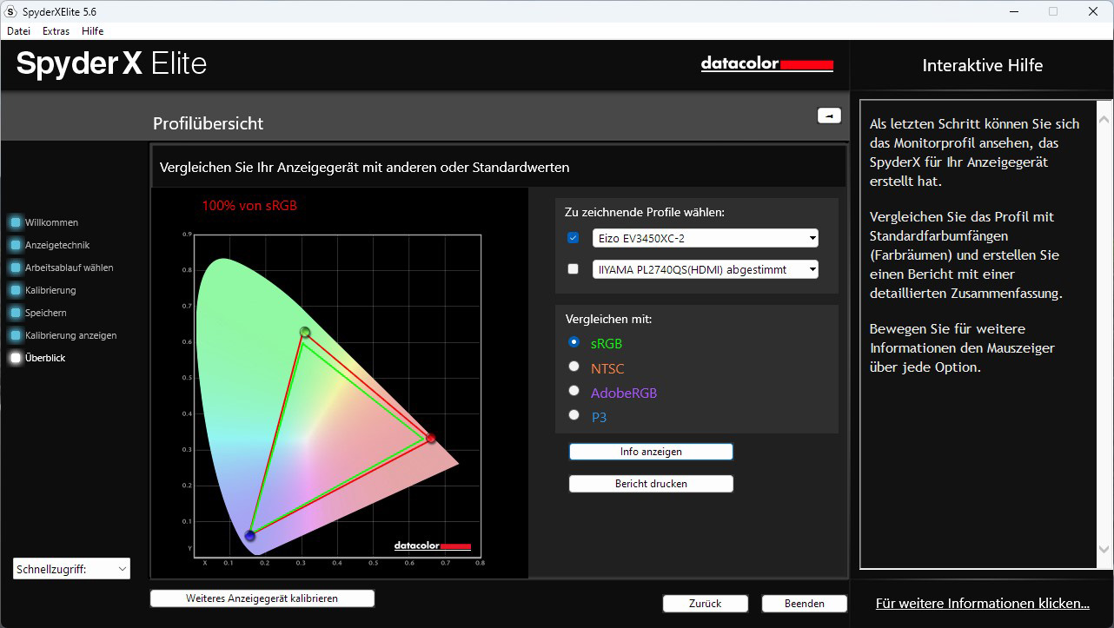
Task: Go to the Arbeitsablauf wählen step label
Action: click(69, 268)
